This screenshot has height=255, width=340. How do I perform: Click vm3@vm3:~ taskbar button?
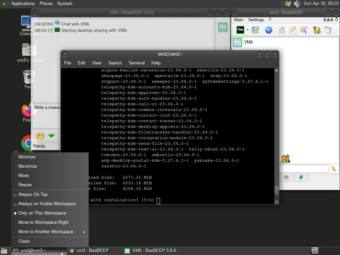click(39, 251)
